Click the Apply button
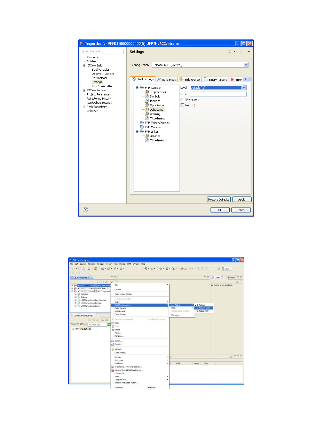This screenshot has height=430, width=332. (242, 200)
